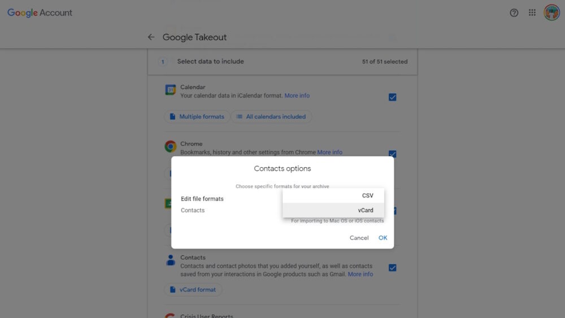Open the Google apps grid icon

tap(532, 12)
